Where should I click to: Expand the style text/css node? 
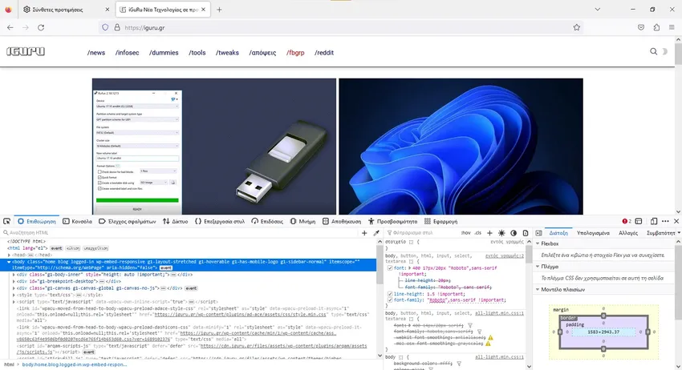click(x=14, y=295)
